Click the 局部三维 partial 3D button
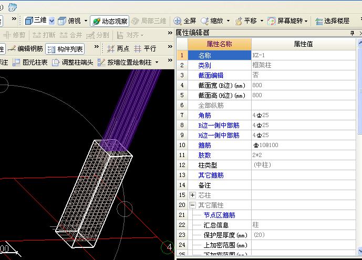 [x=149, y=21]
